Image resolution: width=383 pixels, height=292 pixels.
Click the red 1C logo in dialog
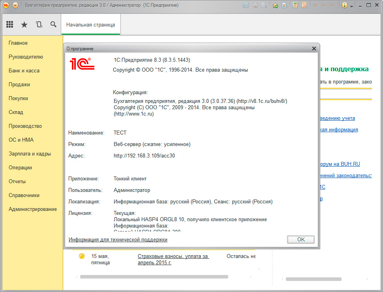click(x=82, y=64)
